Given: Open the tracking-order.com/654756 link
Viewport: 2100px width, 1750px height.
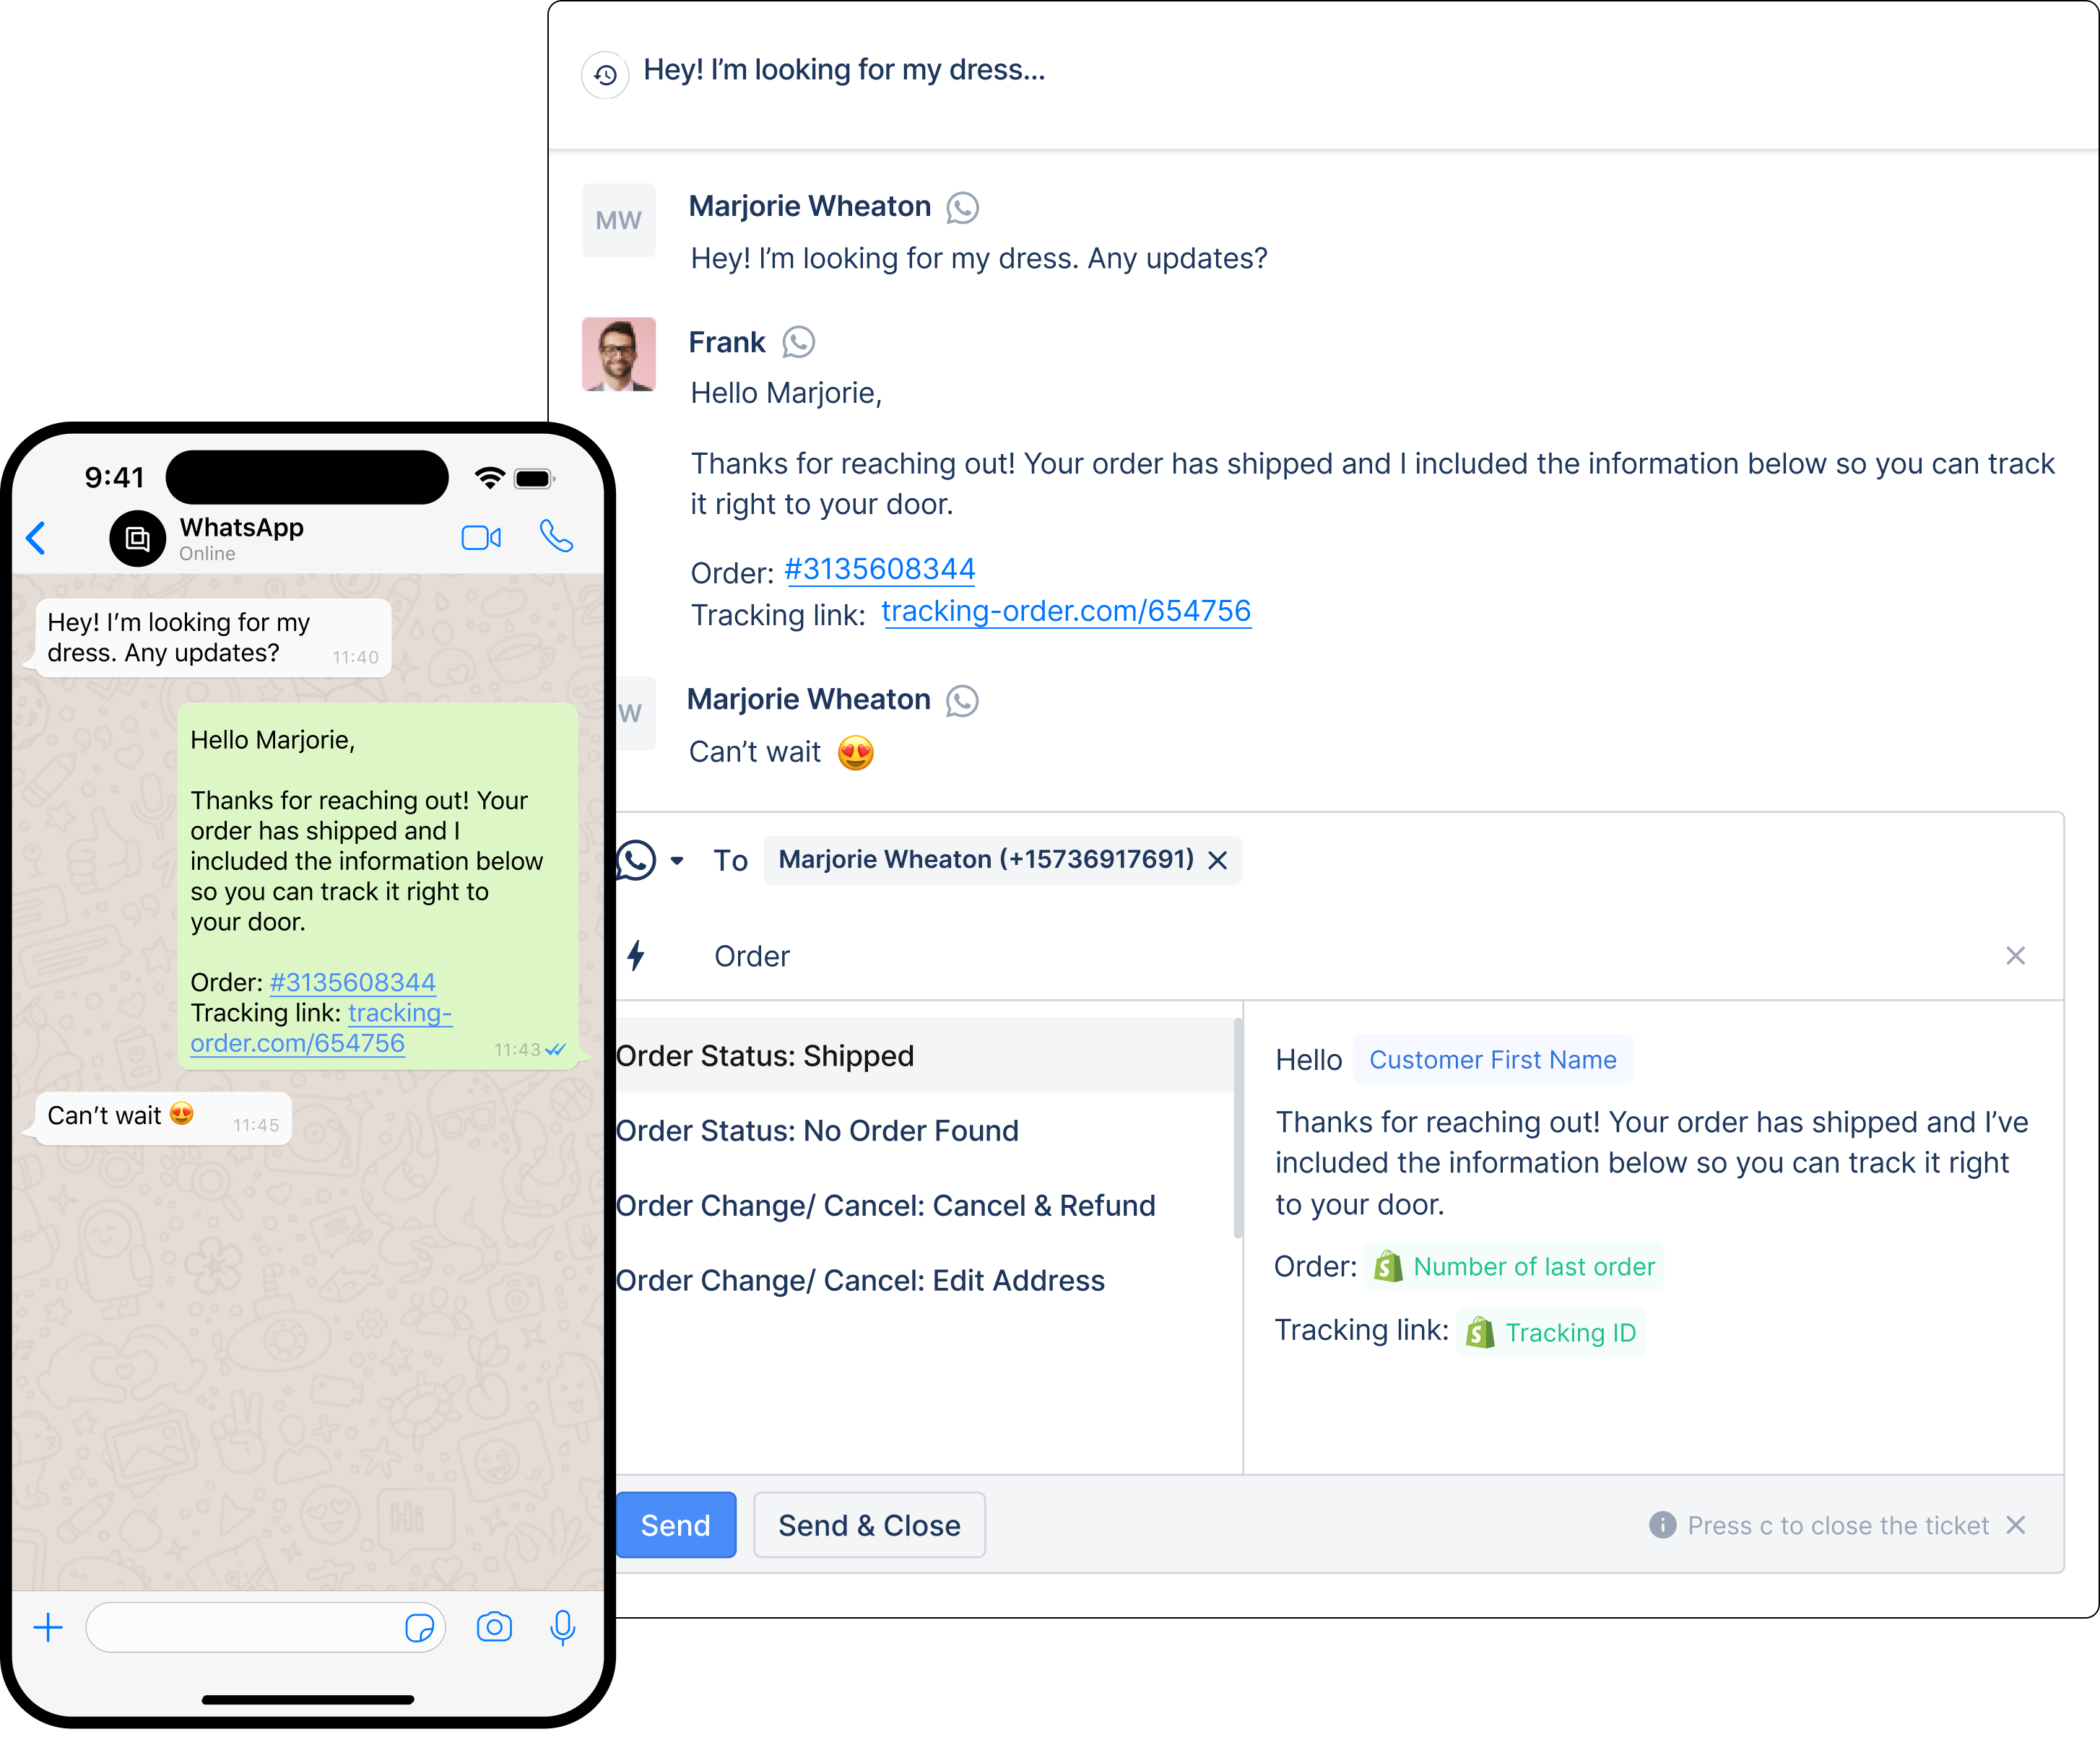Looking at the screenshot, I should point(1066,611).
